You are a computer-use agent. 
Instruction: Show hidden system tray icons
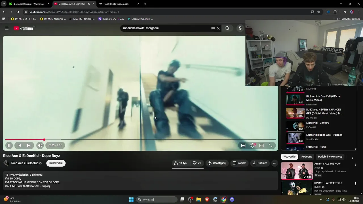pyautogui.click(x=321, y=199)
